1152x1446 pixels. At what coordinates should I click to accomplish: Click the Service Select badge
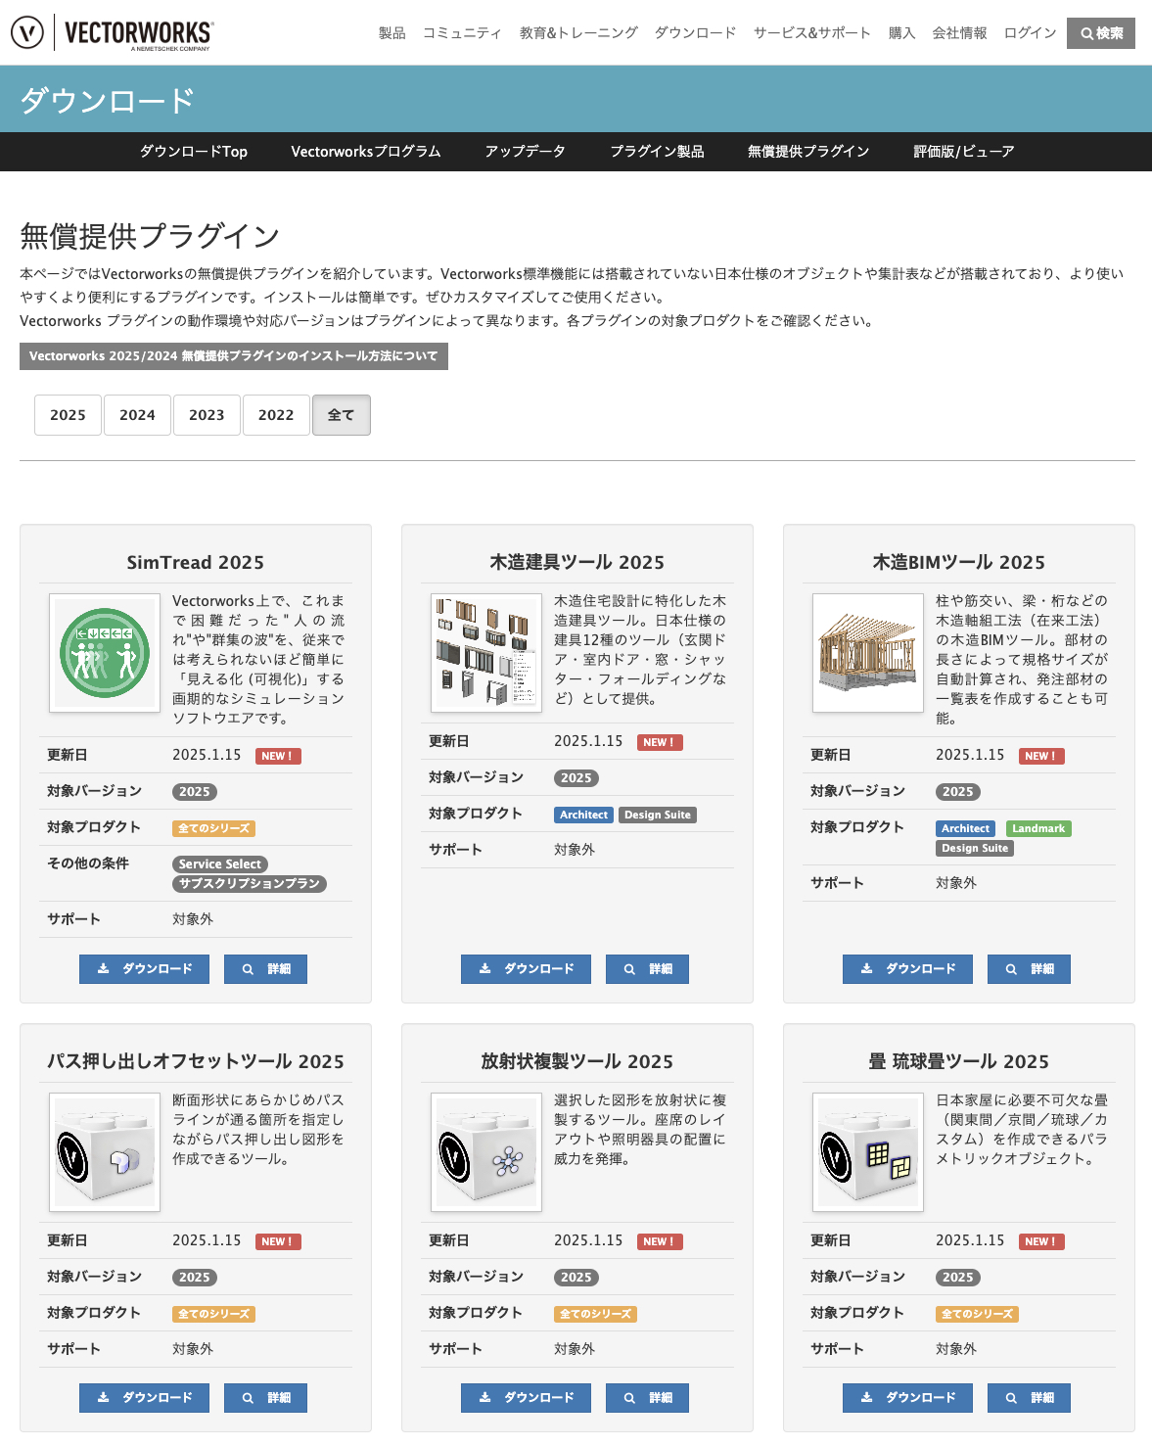[x=220, y=864]
